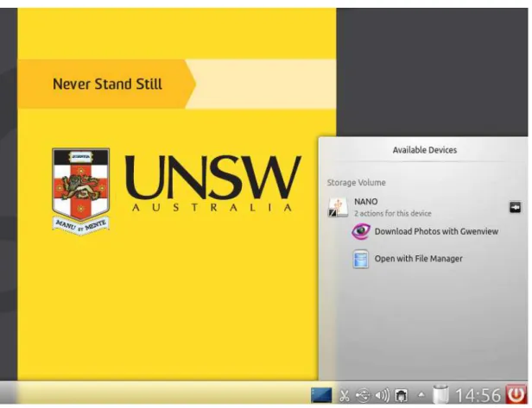Screen dimensions: 532x408
Task: Click the NANO USB storage icon
Action: click(338, 207)
